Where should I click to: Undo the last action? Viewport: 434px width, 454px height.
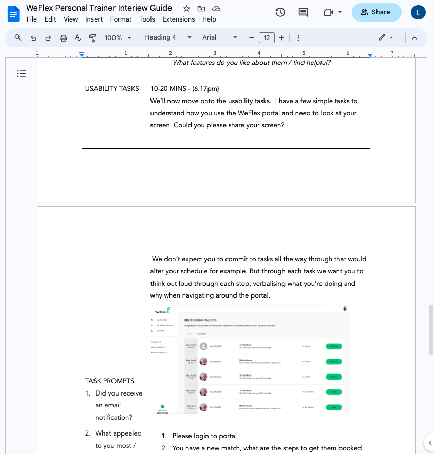pos(33,38)
